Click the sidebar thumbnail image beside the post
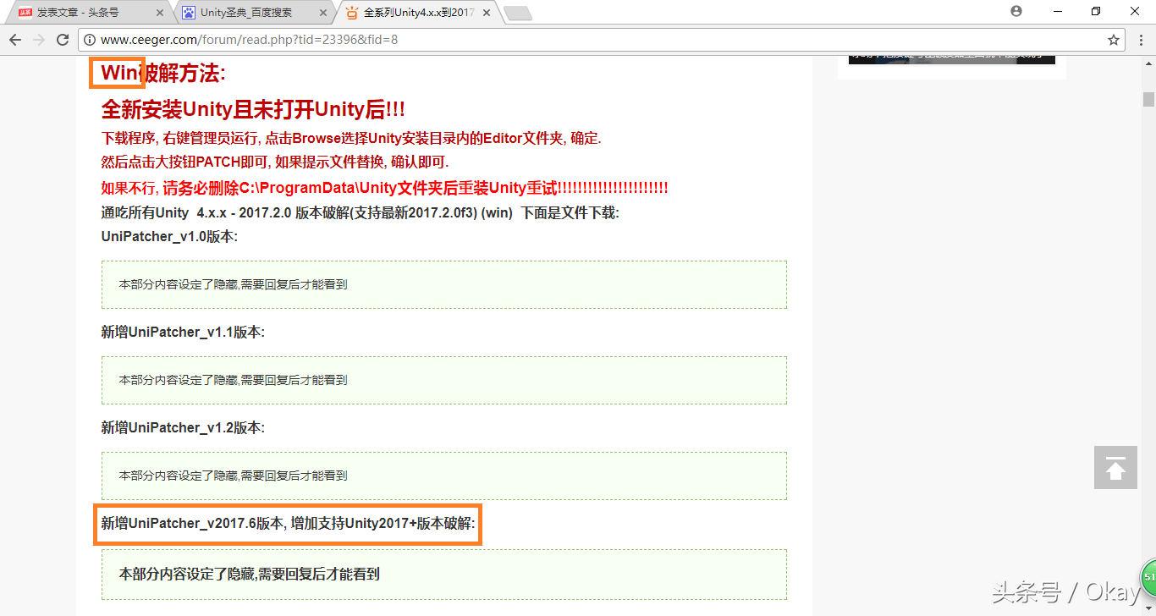1156x616 pixels. pyautogui.click(x=952, y=58)
